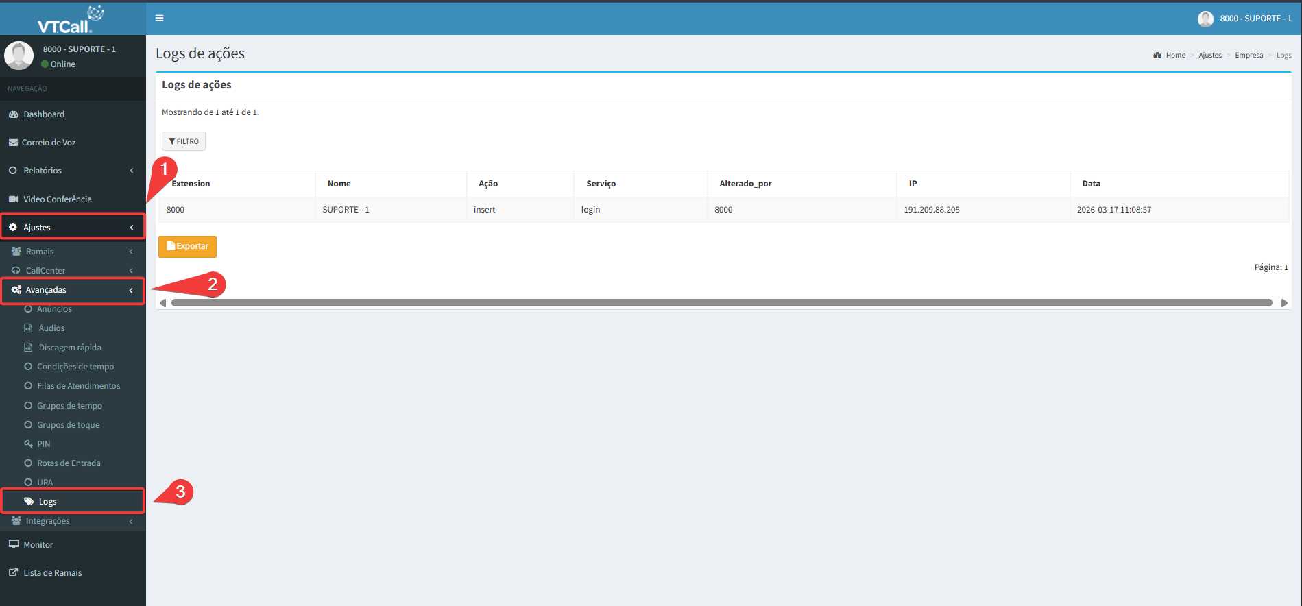1302x606 pixels.
Task: Open Video Conferência camera item
Action: [57, 199]
